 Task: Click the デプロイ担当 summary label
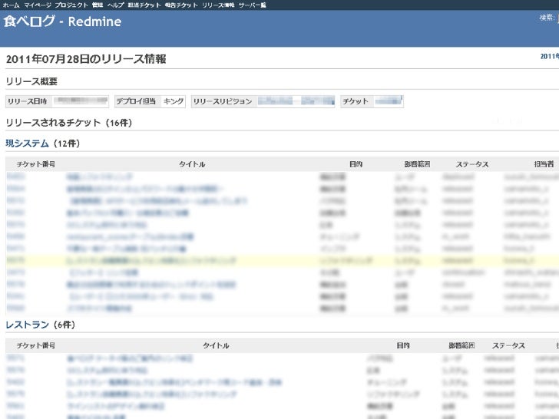(x=136, y=101)
